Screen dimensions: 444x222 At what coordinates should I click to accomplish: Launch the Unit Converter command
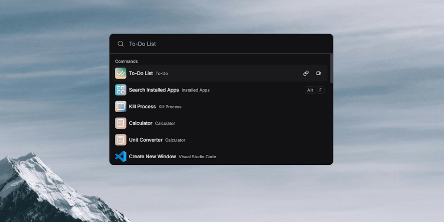[x=220, y=140]
